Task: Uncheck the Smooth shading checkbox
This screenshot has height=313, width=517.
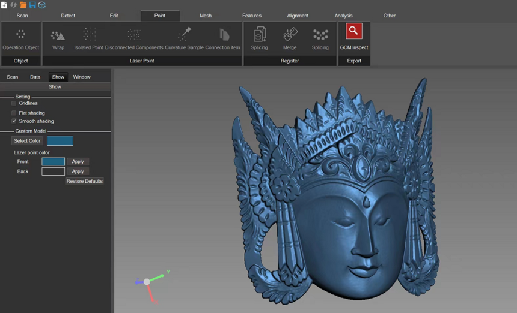Action: tap(14, 121)
